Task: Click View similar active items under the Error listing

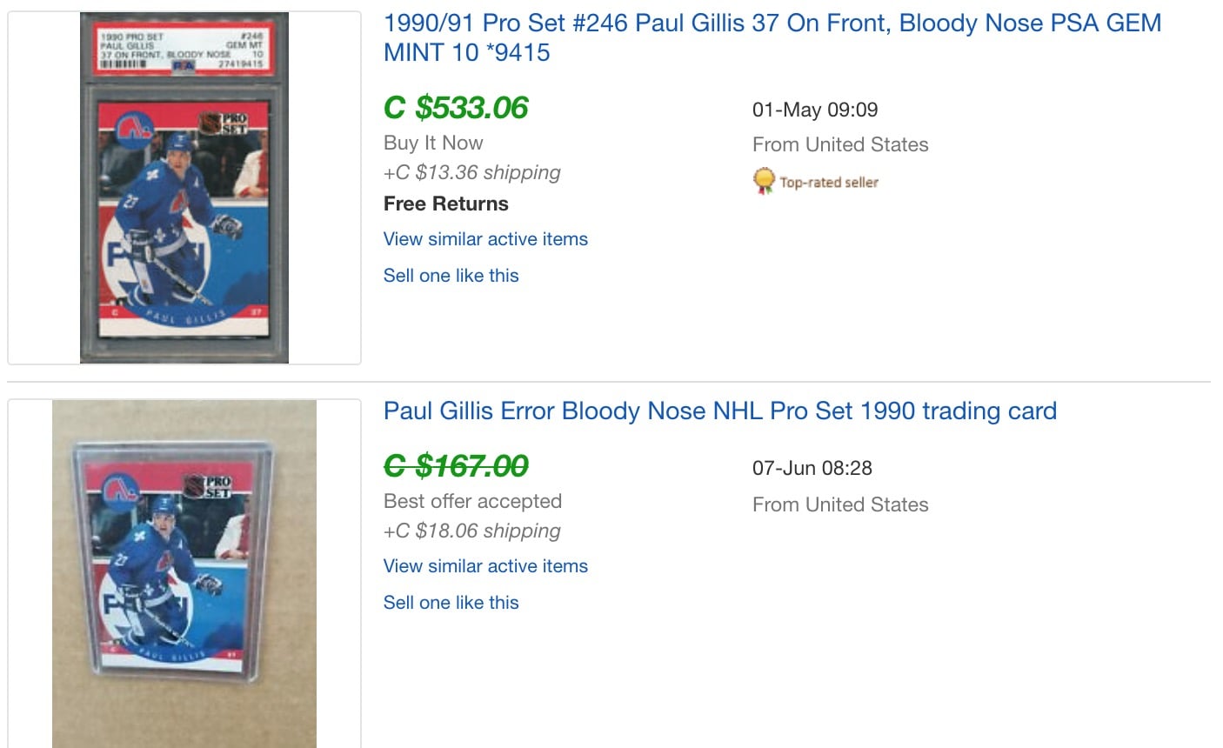Action: click(x=485, y=566)
